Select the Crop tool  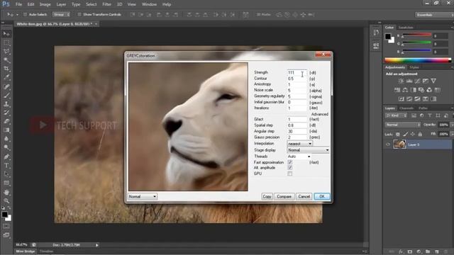[6, 69]
